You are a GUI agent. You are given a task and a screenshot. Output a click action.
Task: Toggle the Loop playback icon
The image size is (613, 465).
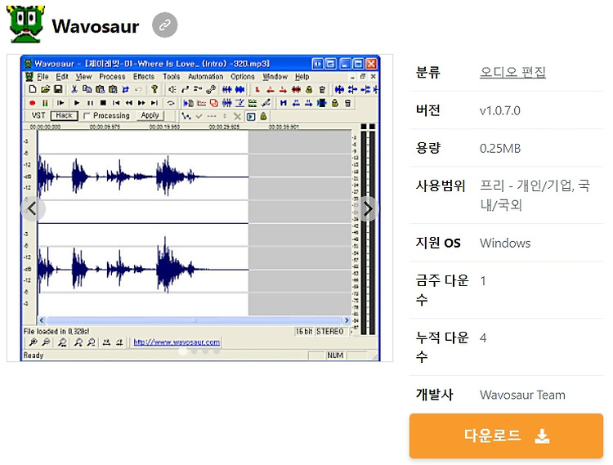coord(171,103)
